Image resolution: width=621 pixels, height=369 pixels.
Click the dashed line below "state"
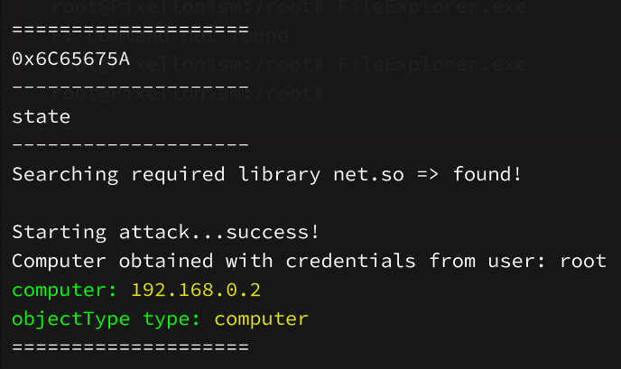coord(131,144)
